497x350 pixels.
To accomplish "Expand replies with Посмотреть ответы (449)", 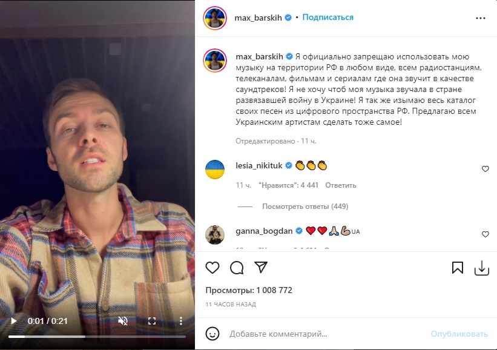I will point(305,206).
